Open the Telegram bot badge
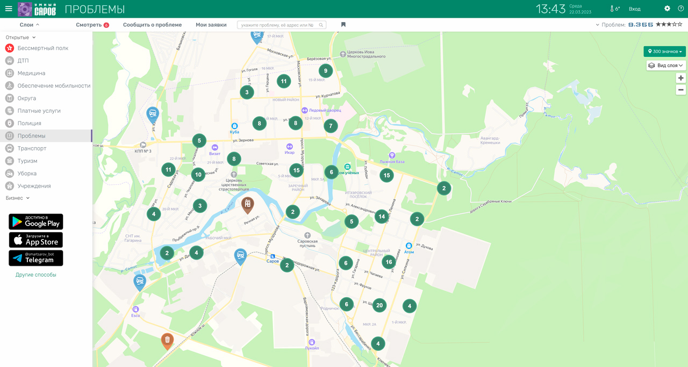 tap(36, 258)
